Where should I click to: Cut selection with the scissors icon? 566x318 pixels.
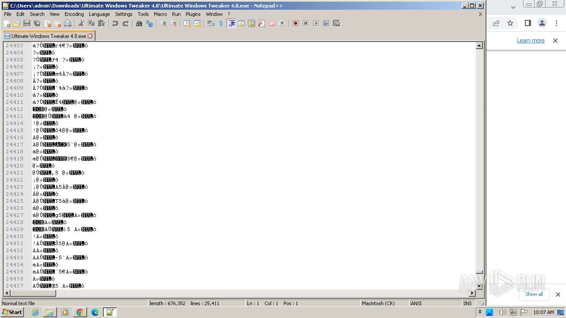81,23
